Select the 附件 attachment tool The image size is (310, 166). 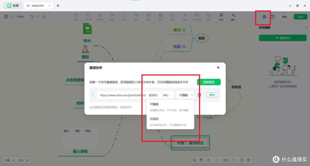209,17
